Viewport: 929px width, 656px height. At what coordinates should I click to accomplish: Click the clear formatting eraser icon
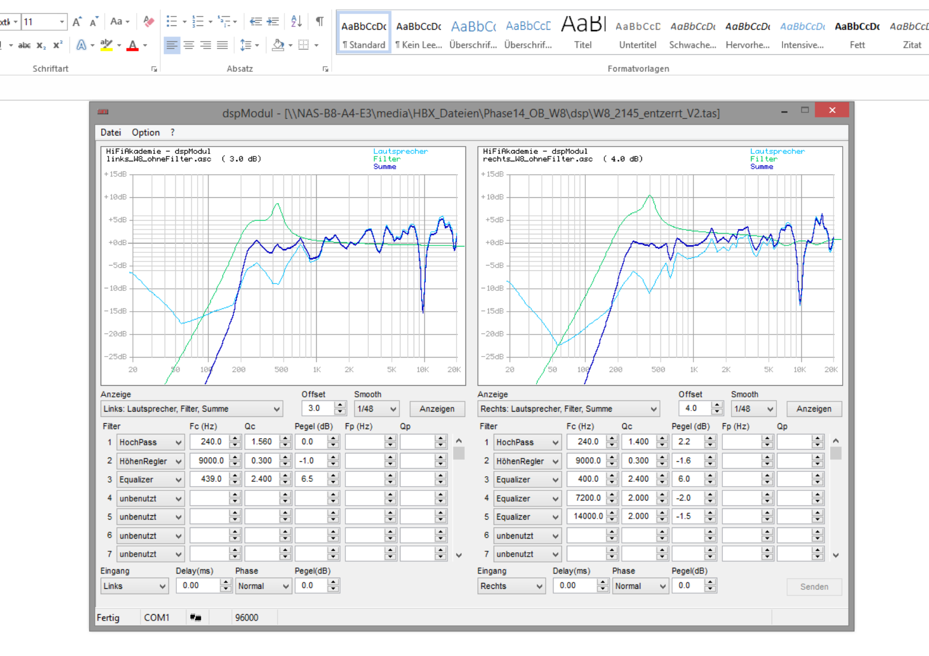[x=149, y=21]
